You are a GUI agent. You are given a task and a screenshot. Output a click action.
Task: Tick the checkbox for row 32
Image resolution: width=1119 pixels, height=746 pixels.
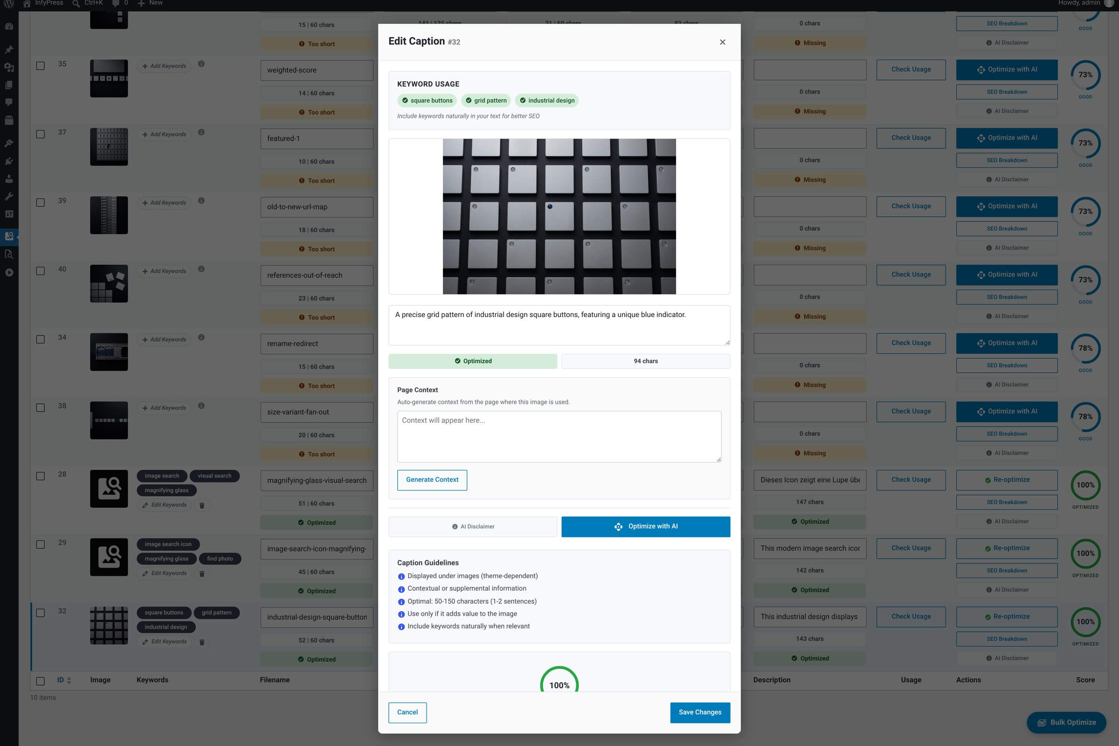tap(41, 613)
